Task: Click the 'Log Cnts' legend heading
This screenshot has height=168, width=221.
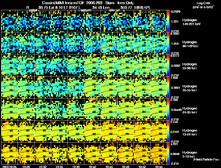Action: click(203, 3)
